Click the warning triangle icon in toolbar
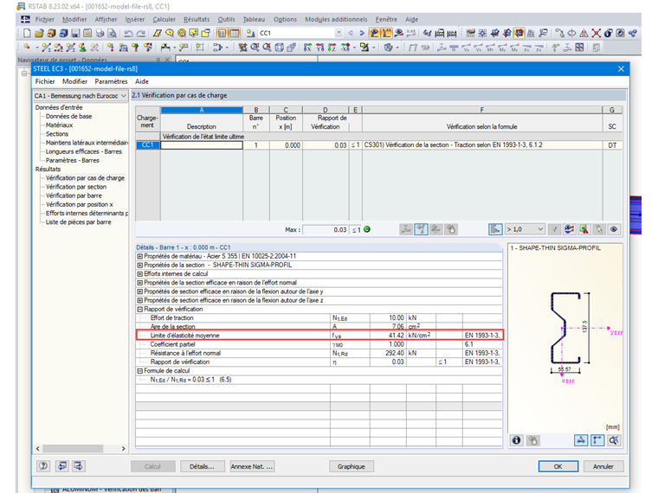The height and width of the screenshot is (493, 658). [584, 33]
